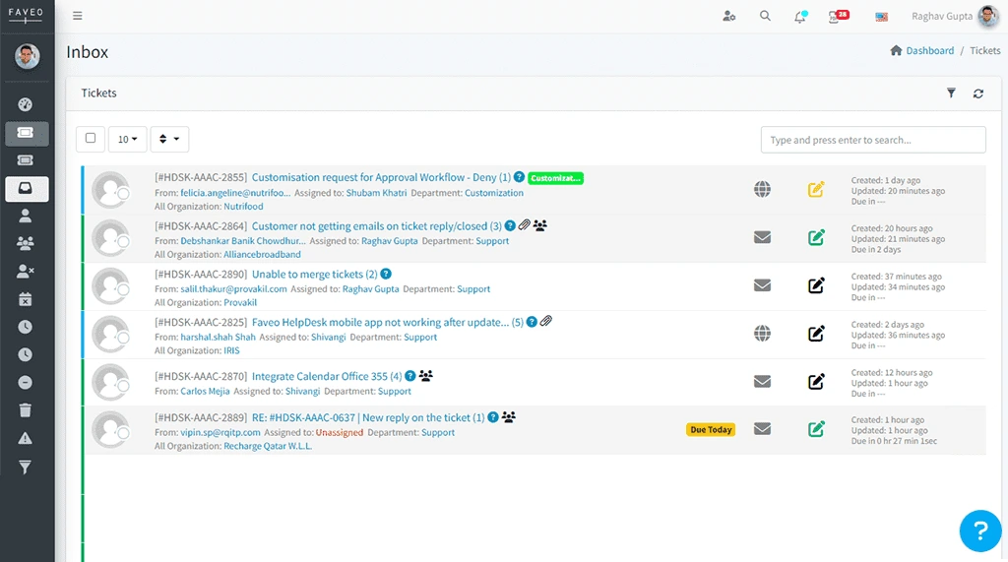Open requester Debshankar Banik Chowdhur...
Screen dimensions: 1008x562
[x=243, y=241]
